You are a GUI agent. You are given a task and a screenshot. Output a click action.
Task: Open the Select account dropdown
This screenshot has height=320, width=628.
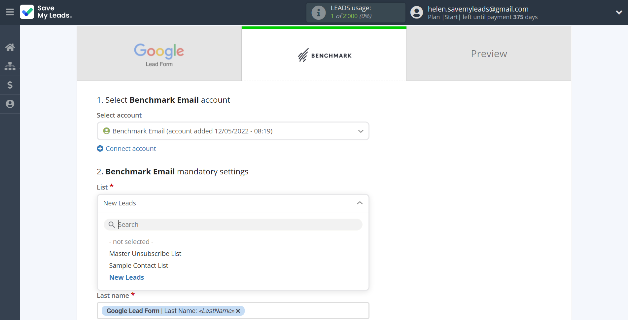click(233, 131)
